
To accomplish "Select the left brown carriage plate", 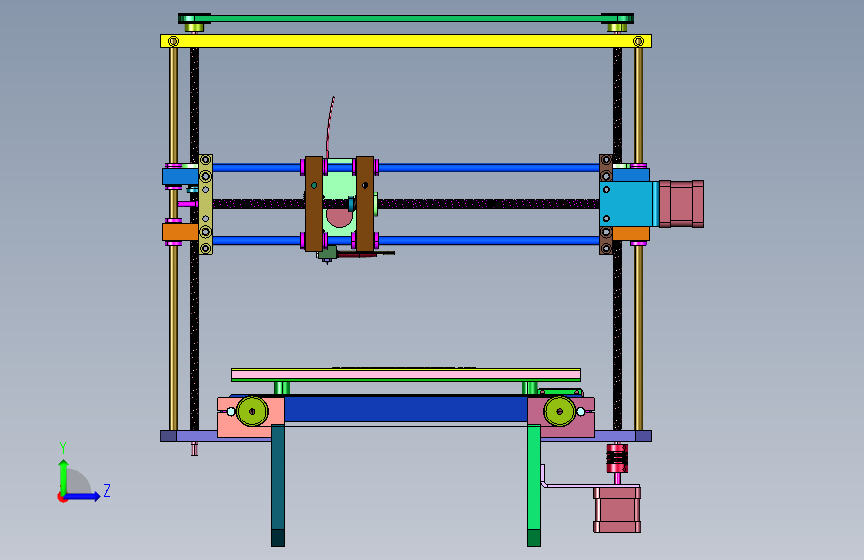I will pyautogui.click(x=314, y=204).
